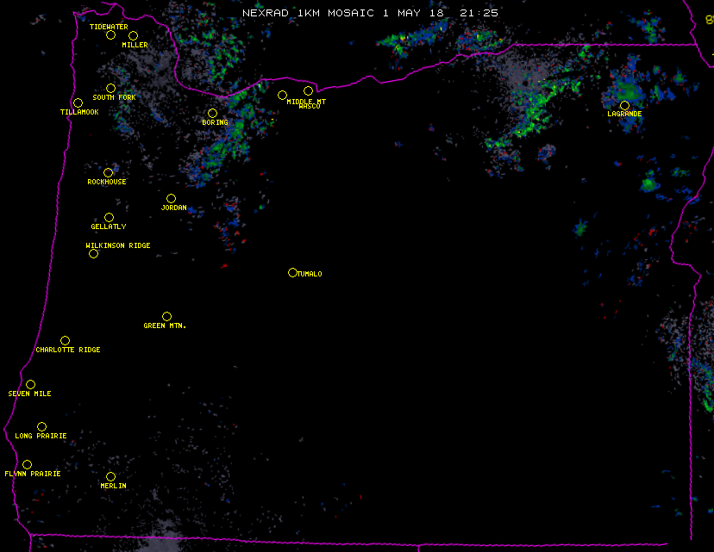Click the Flynn Prairie label text

[33, 474]
